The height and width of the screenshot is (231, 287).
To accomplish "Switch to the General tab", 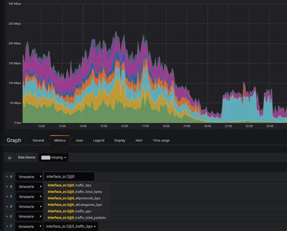I will (38, 140).
